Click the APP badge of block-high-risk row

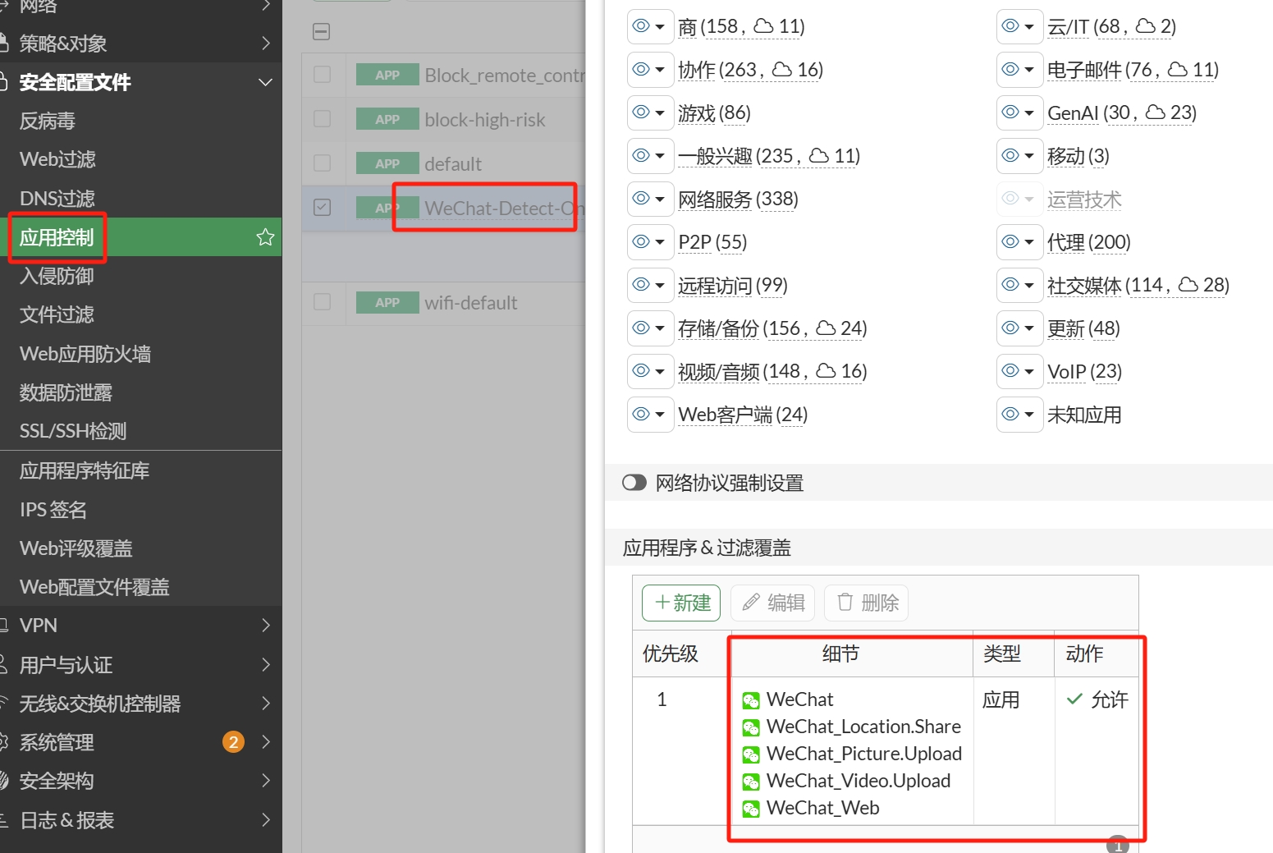(387, 119)
